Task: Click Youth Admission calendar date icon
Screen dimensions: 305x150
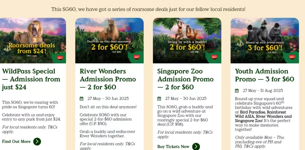Action: tap(237, 91)
